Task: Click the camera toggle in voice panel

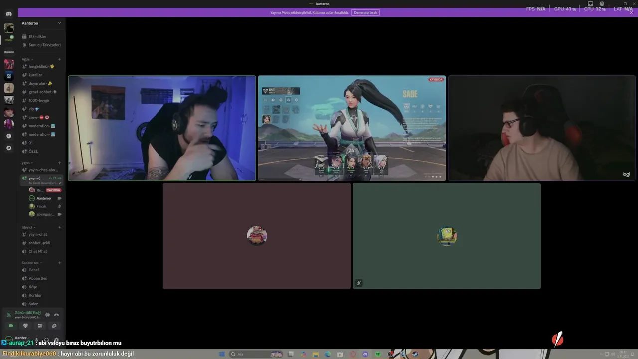Action: click(11, 326)
